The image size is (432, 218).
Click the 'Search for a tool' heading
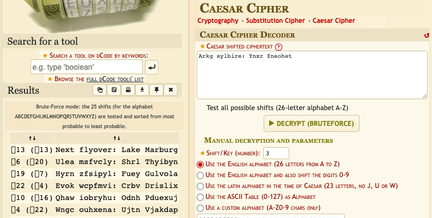(42, 41)
